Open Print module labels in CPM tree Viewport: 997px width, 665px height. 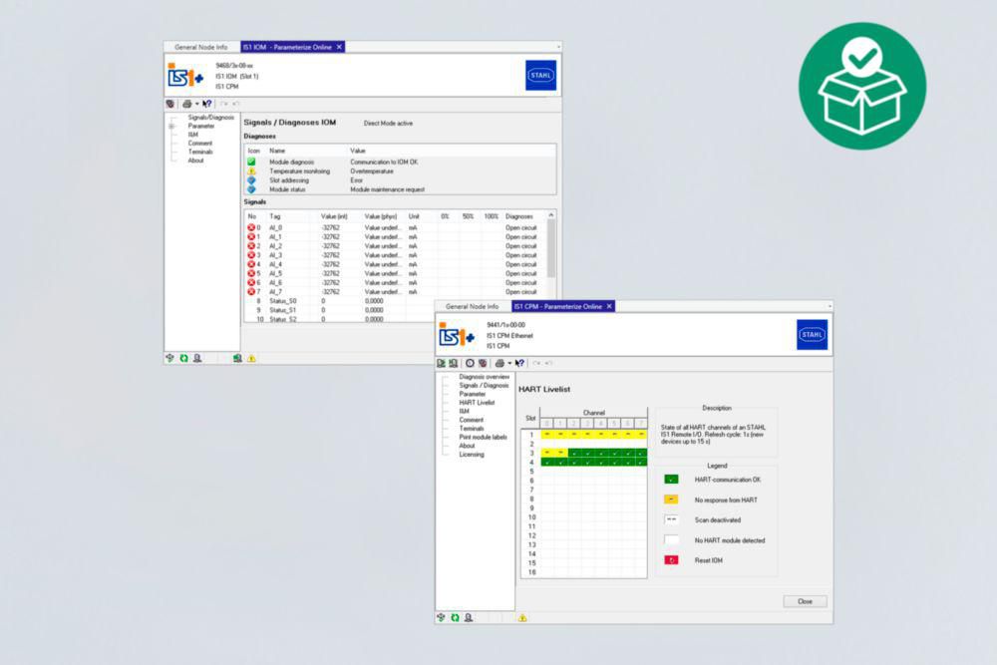tap(484, 438)
